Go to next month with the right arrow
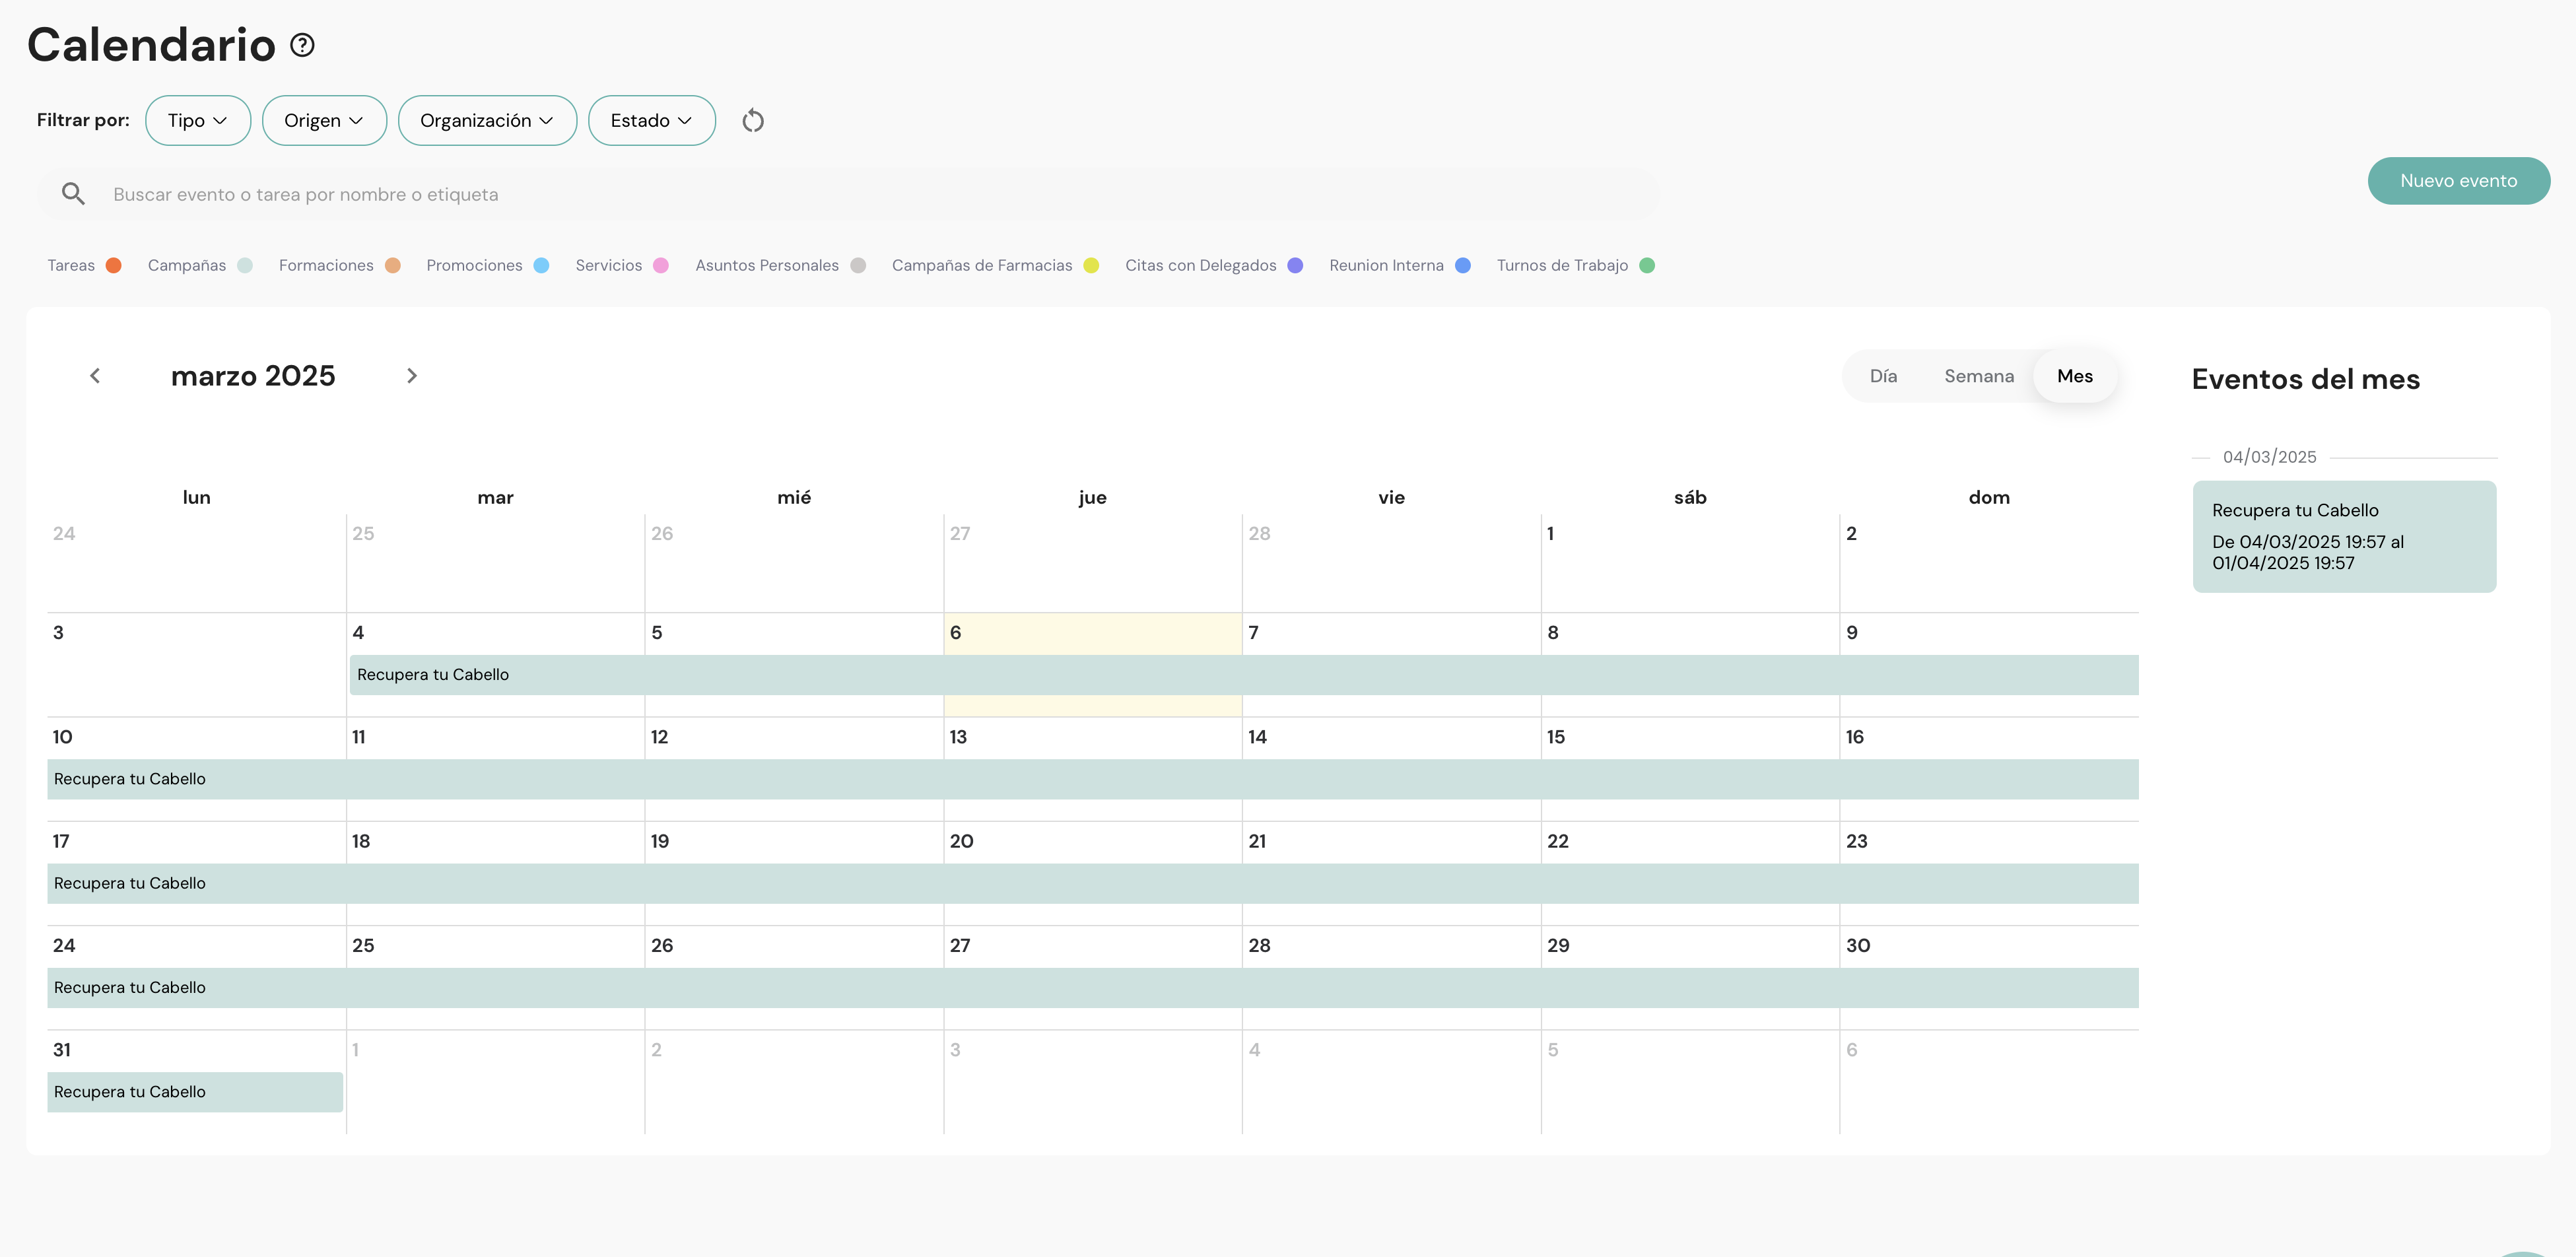Image resolution: width=2576 pixels, height=1257 pixels. [412, 376]
